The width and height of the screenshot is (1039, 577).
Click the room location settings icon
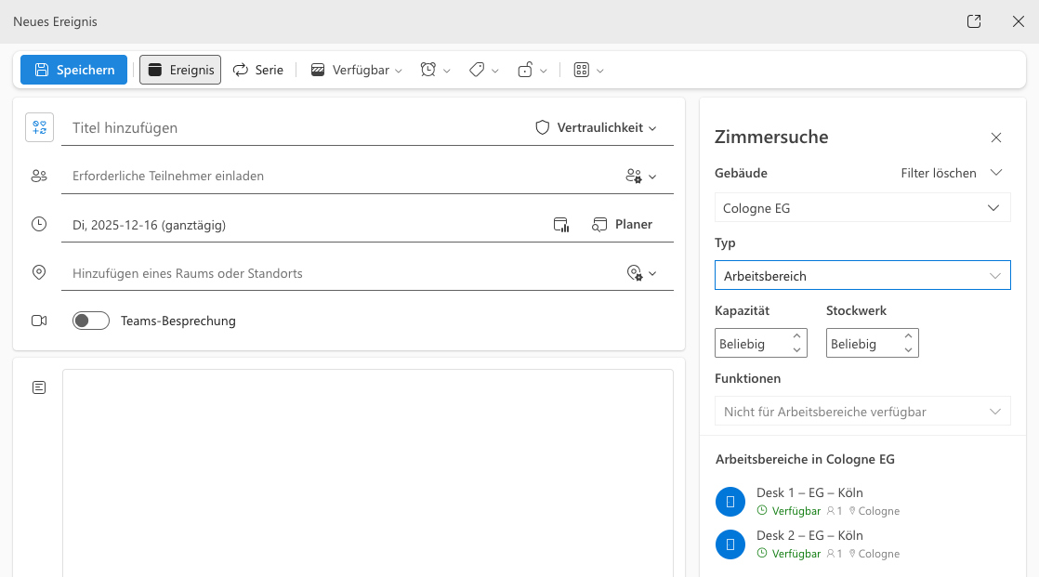(x=635, y=273)
